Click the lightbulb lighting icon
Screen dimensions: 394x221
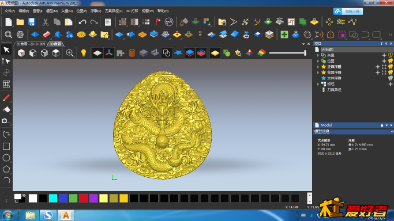(x=84, y=53)
